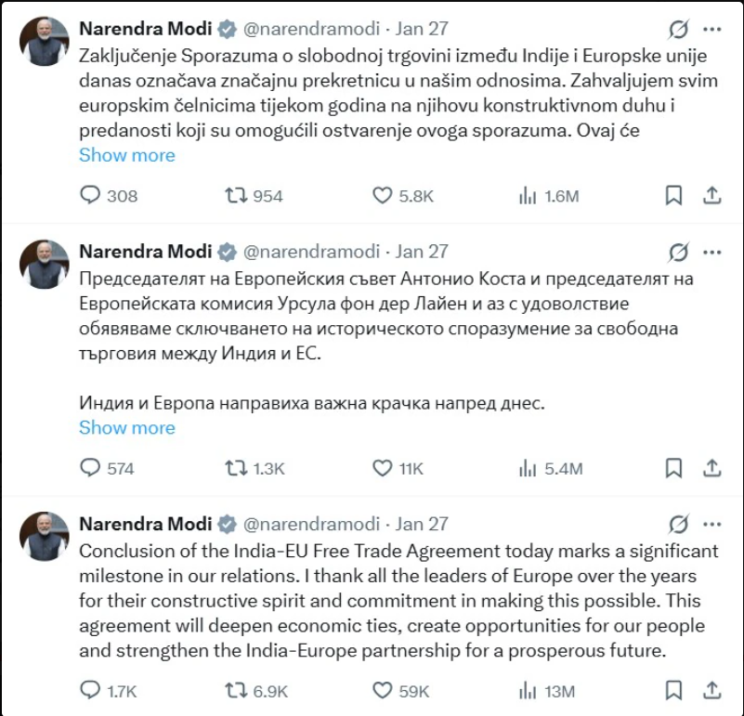744x716 pixels.
Task: Click Narendra Modi's avatar on the first tweet
Action: [x=45, y=41]
